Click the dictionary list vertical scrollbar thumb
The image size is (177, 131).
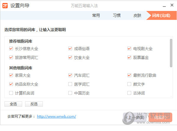pyautogui.click(x=171, y=53)
